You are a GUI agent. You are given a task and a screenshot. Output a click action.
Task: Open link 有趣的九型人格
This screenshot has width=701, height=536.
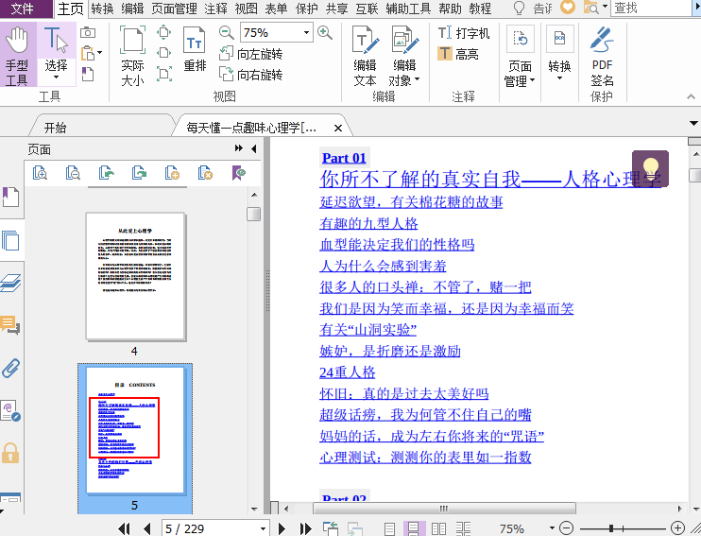tap(368, 223)
